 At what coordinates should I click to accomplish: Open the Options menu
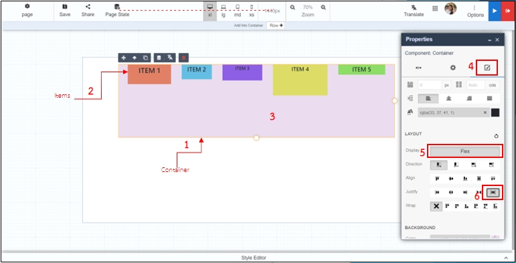coord(475,11)
